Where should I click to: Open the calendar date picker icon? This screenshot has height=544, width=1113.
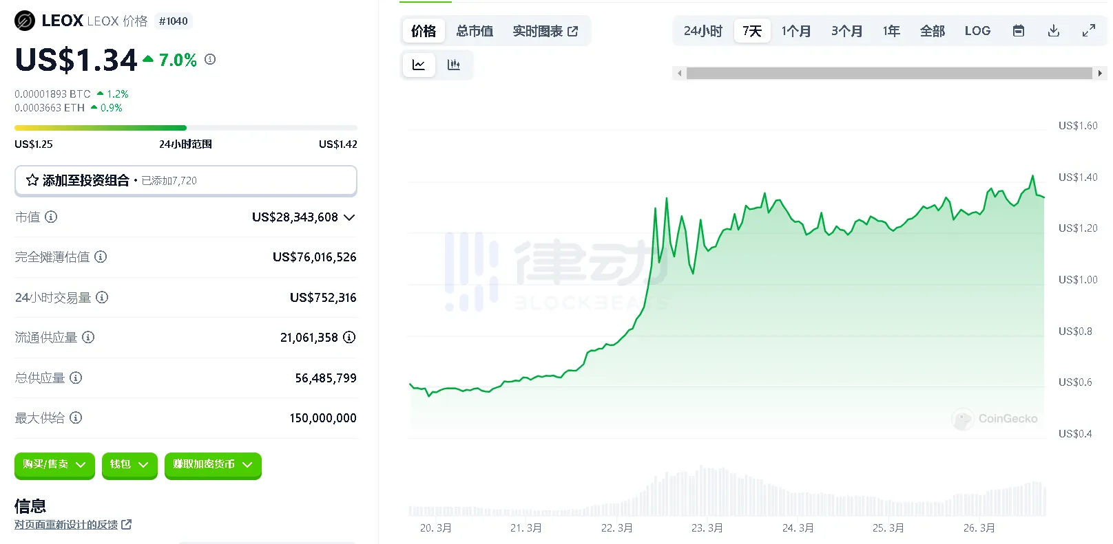pyautogui.click(x=1019, y=31)
